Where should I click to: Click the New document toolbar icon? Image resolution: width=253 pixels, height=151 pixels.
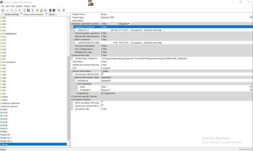[25, 10]
